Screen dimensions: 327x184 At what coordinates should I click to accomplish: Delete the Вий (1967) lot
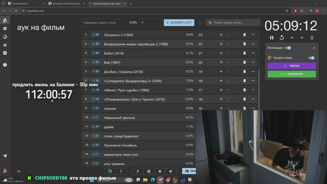[x=244, y=62]
